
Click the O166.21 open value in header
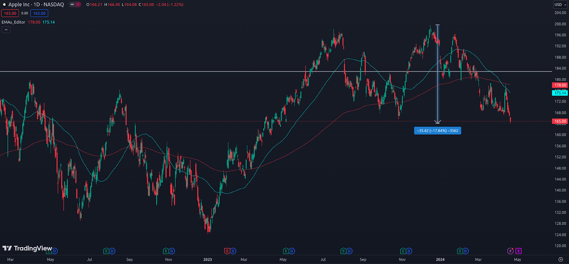click(x=94, y=5)
